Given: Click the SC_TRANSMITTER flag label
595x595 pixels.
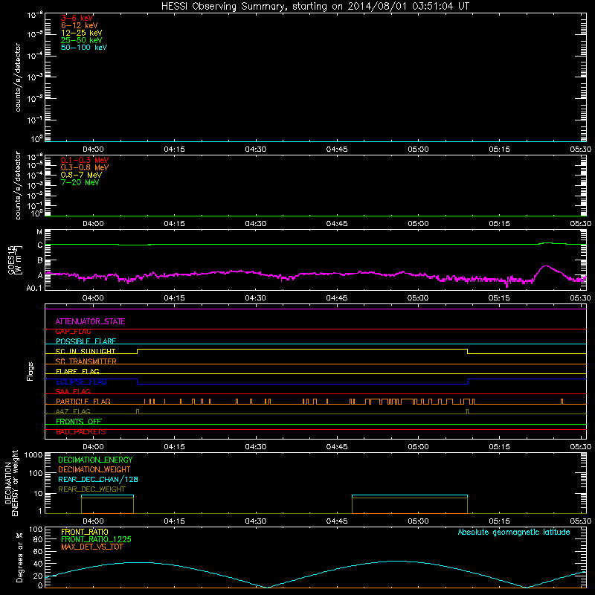Looking at the screenshot, I should pyautogui.click(x=86, y=361).
